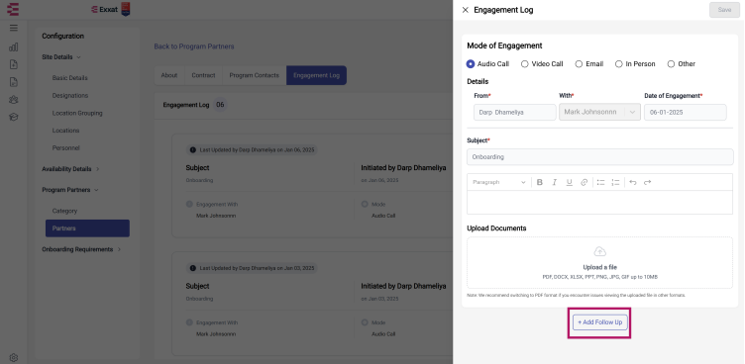Start a numbered list in editor
Screen dimensions: 745x364
click(615, 182)
